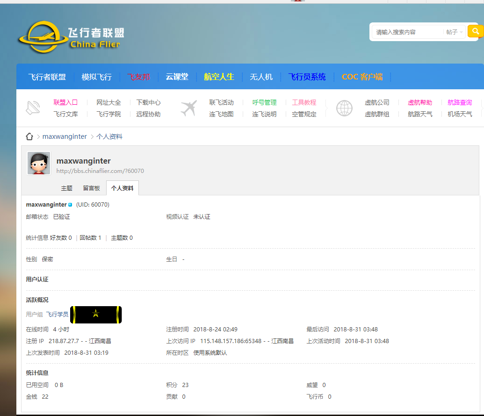This screenshot has width=484, height=416.
Task: Open the 云课堂 nav item
Action: (177, 77)
